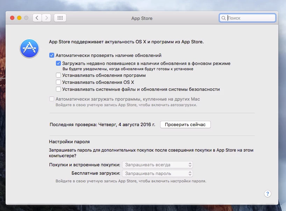
Task: Click the forward navigation arrow
Action: click(47, 18)
